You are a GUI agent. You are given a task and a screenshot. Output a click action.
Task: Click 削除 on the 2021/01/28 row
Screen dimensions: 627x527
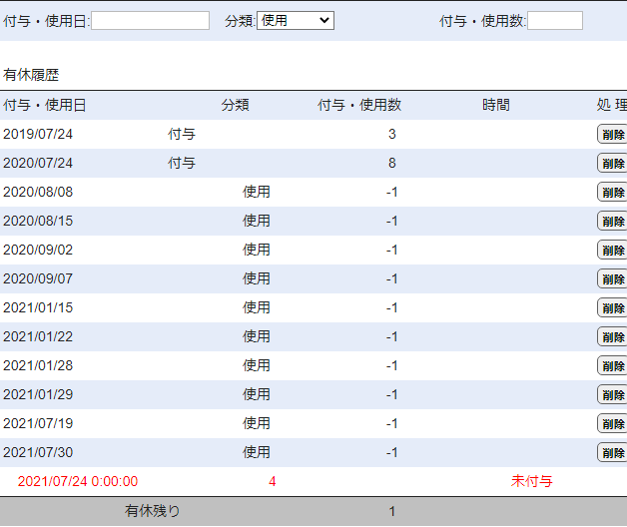click(612, 366)
